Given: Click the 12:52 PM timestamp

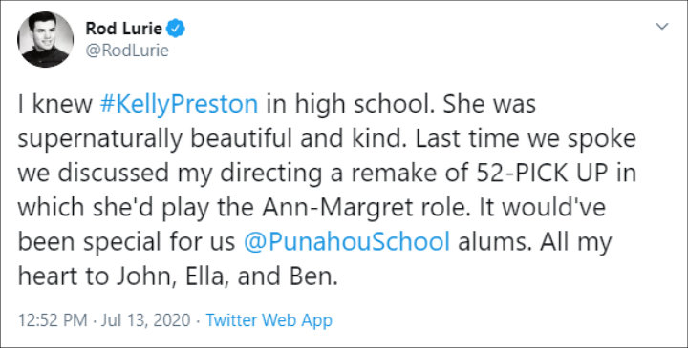Looking at the screenshot, I should pyautogui.click(x=53, y=320).
